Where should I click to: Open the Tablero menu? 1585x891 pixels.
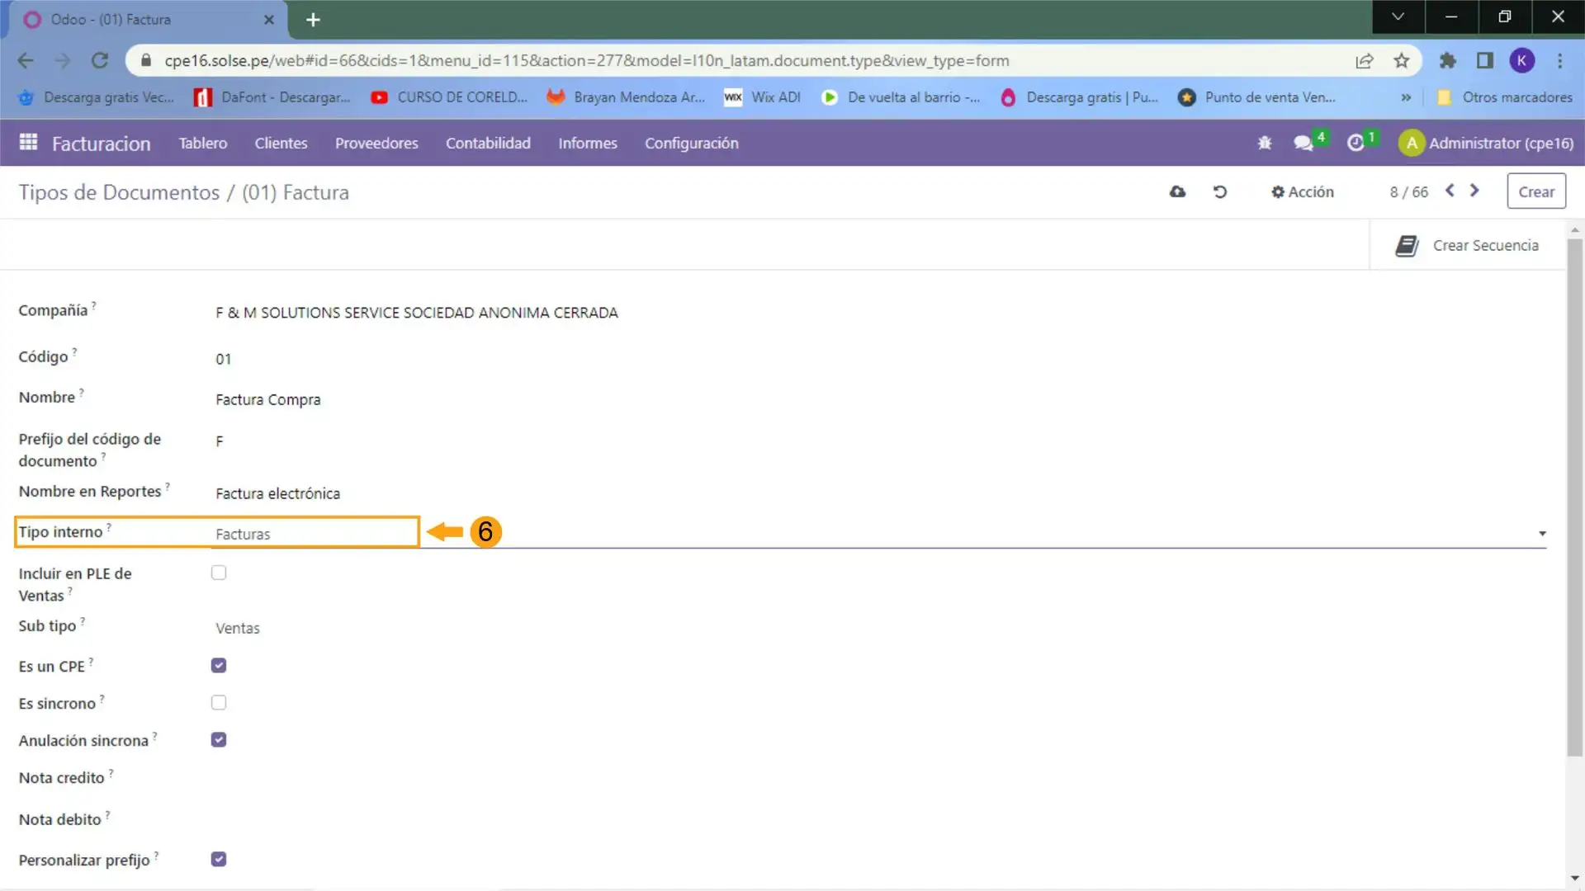[x=203, y=144]
